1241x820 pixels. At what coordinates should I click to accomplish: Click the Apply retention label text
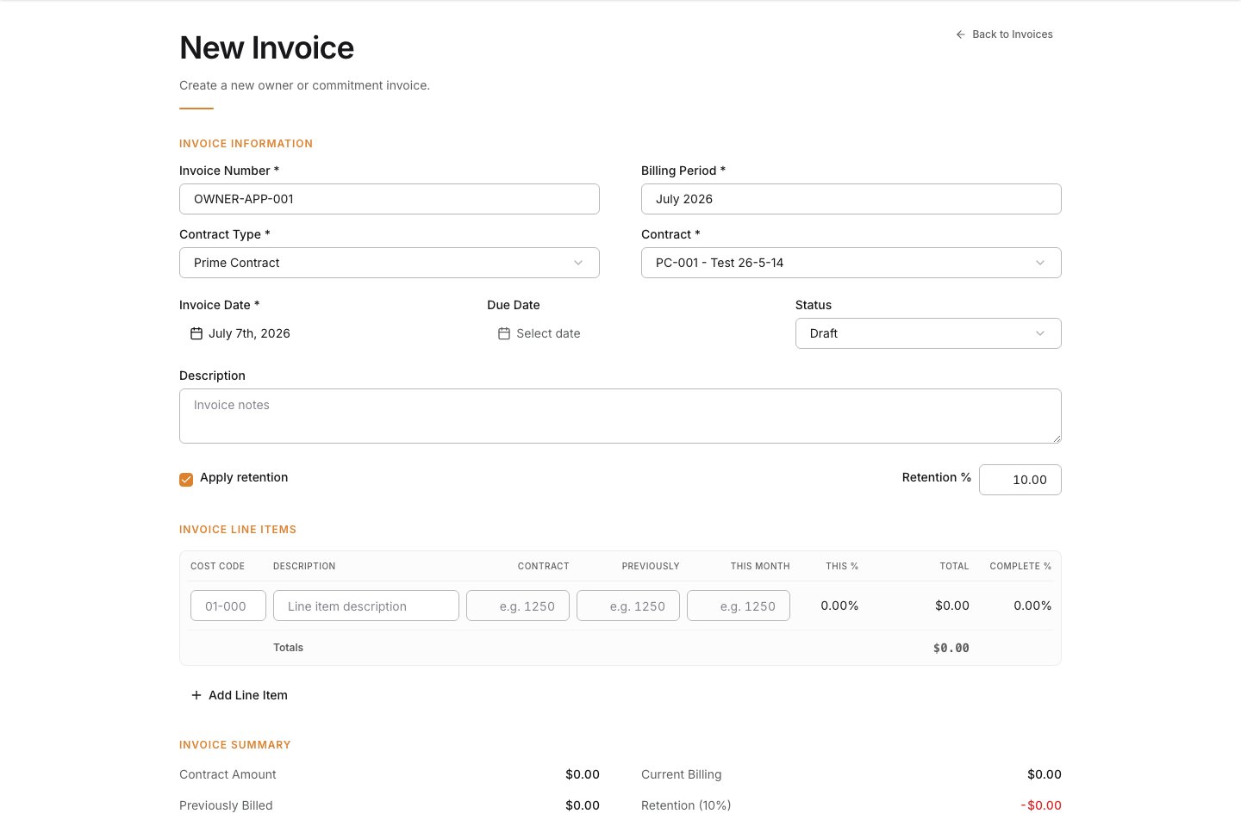(x=244, y=477)
